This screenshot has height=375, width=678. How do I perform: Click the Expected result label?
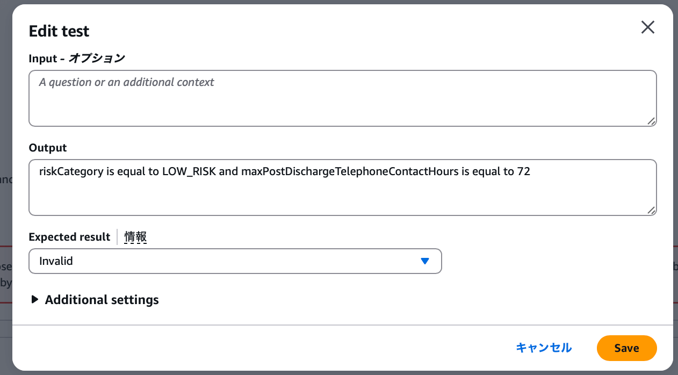pyautogui.click(x=69, y=237)
